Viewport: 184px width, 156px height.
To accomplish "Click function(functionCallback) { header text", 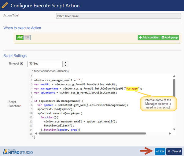I will (x=52, y=71).
